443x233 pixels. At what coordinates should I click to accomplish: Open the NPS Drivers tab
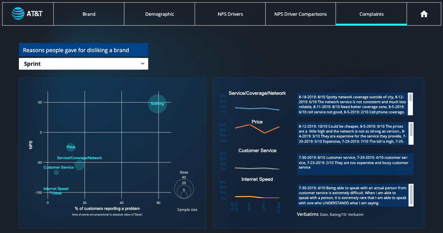point(230,14)
